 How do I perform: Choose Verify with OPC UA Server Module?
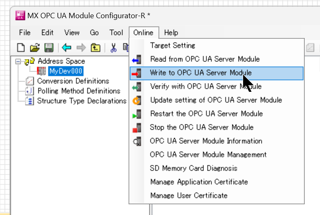coord(217,87)
